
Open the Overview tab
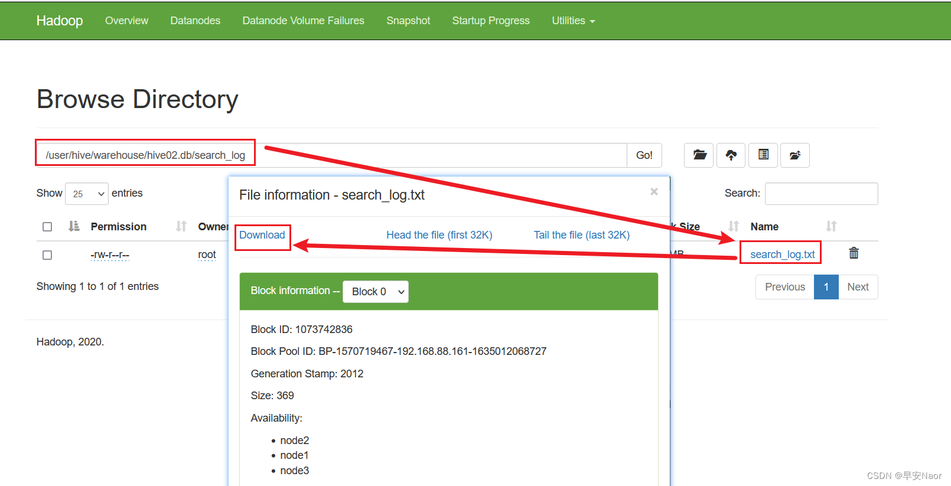[x=126, y=21]
